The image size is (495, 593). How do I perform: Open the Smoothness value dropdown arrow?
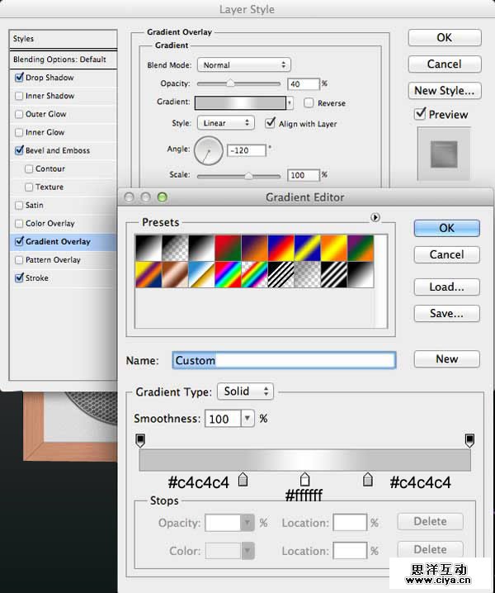(x=247, y=419)
